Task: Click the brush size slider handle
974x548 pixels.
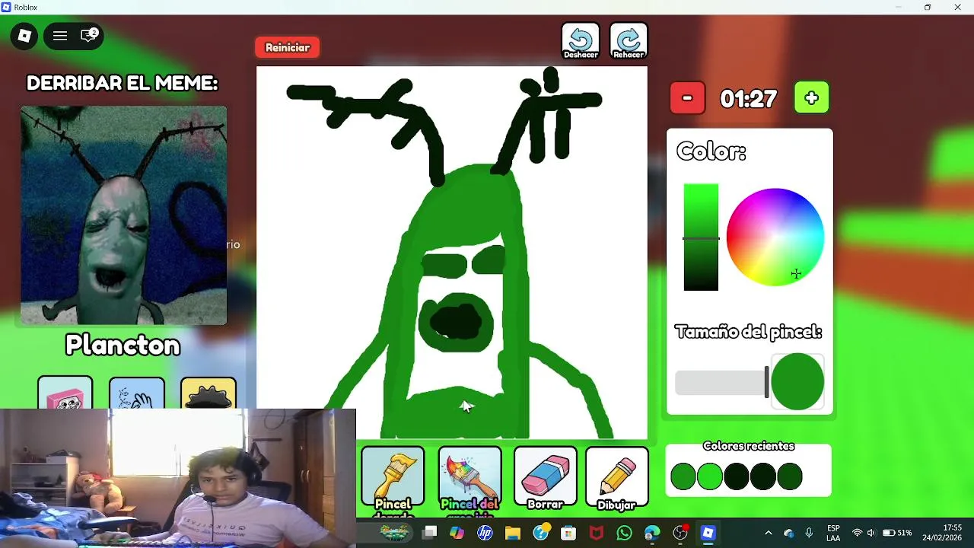Action: [767, 382]
